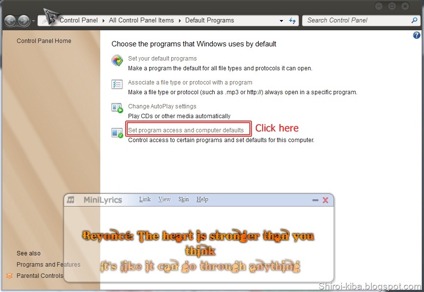
Task: Open the Help menu in MiniLyrics
Action: pos(202,199)
